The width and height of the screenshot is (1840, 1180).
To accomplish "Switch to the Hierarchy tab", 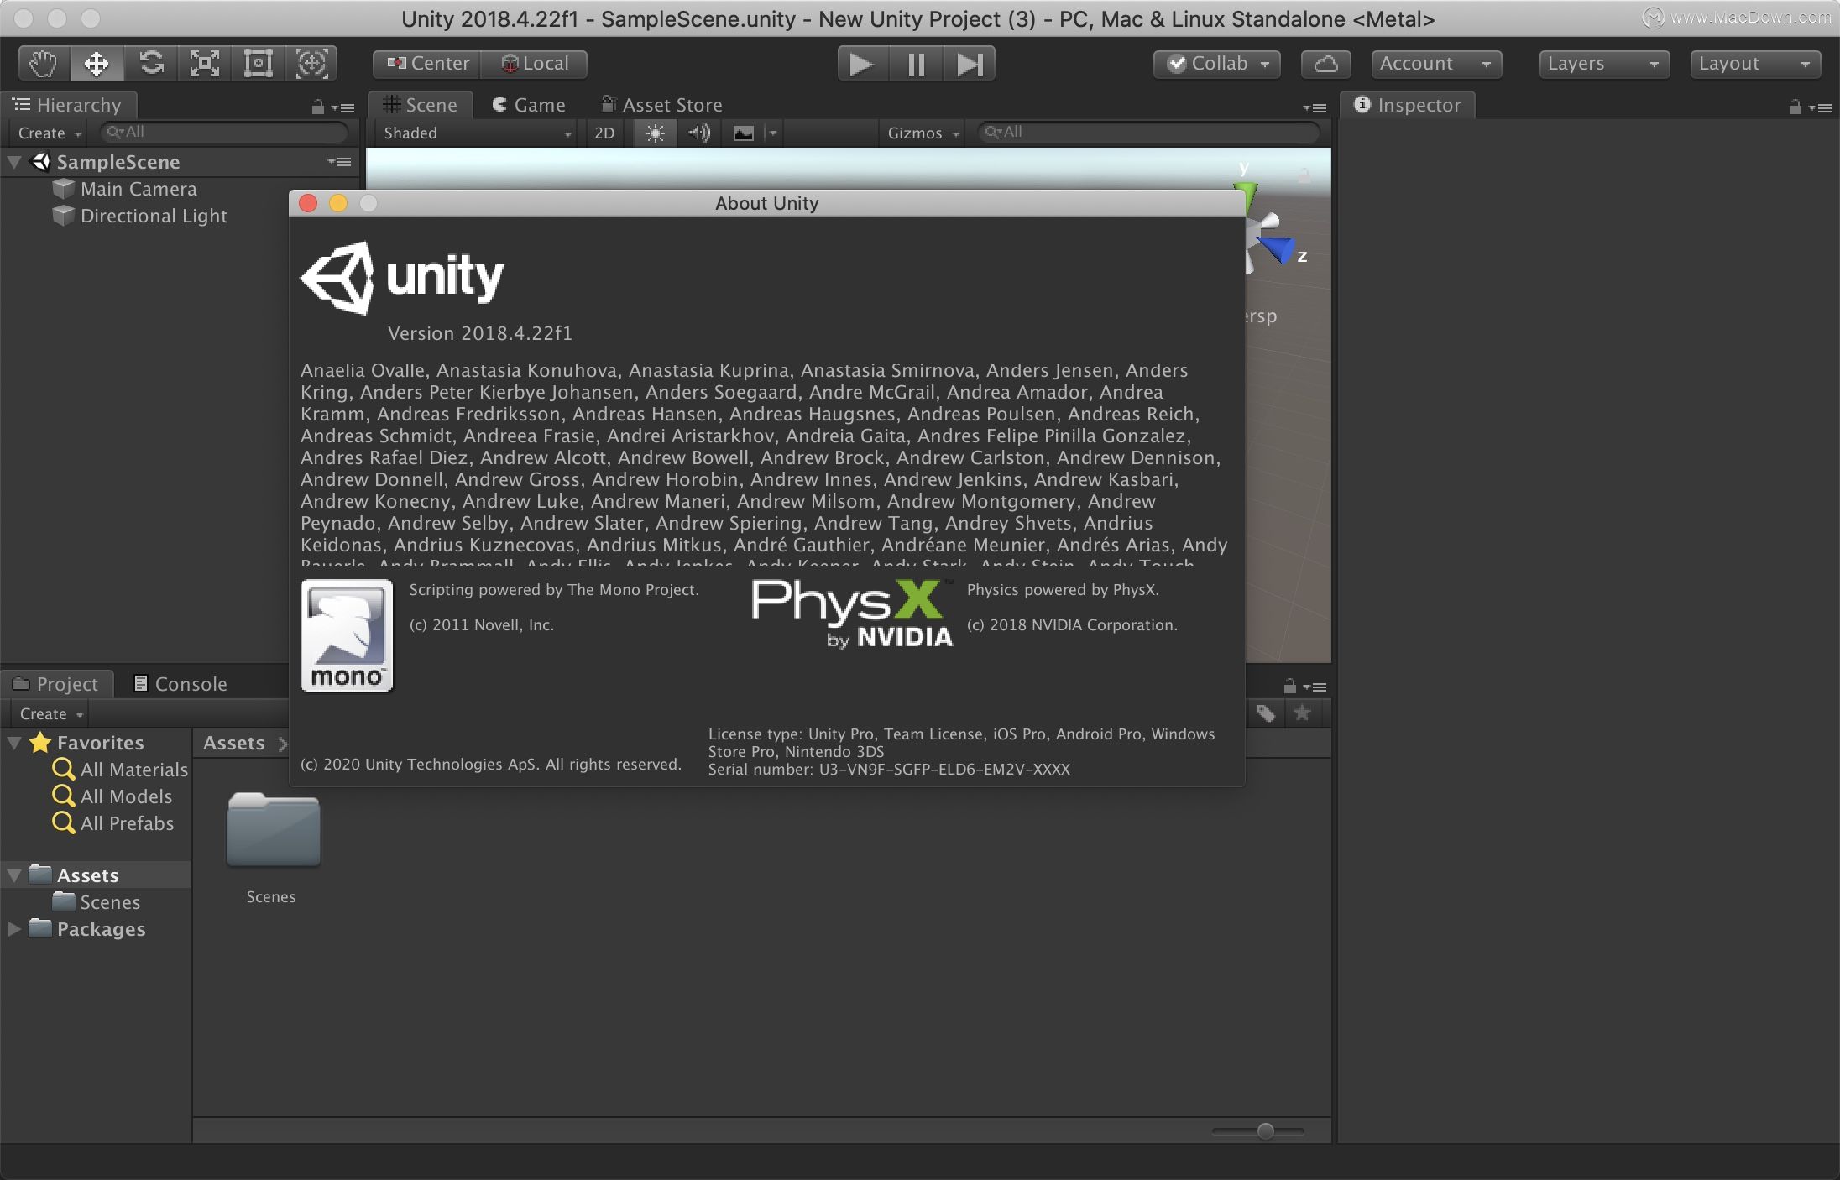I will coord(69,105).
